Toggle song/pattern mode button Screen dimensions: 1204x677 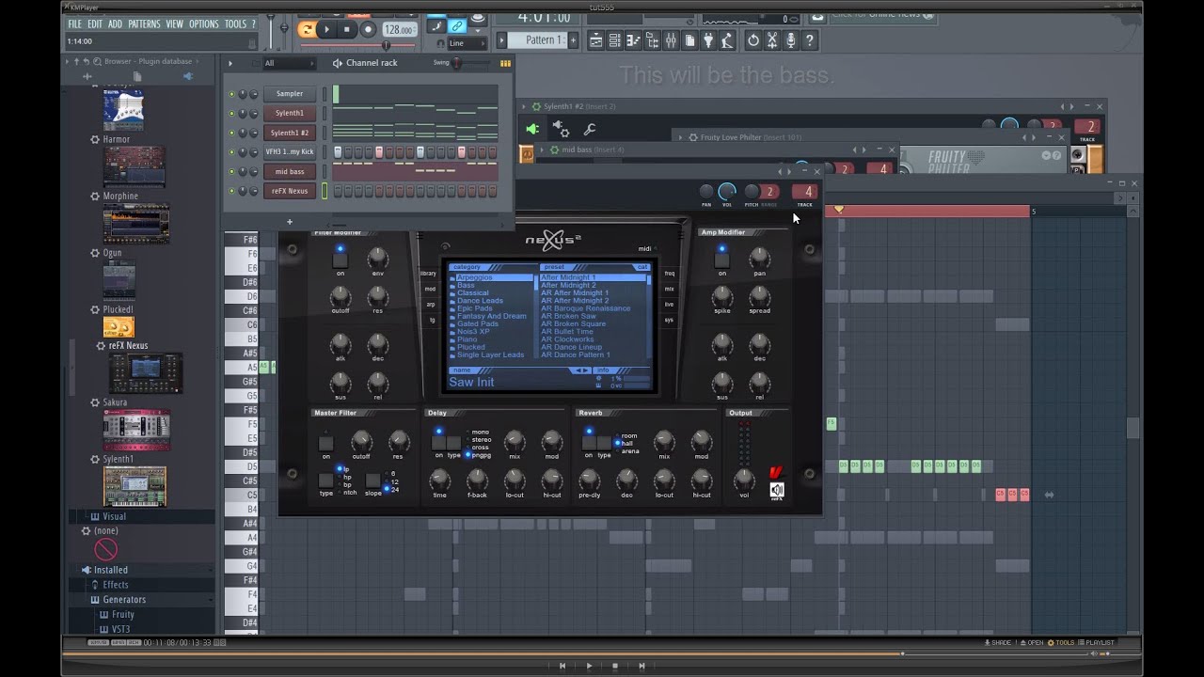click(306, 29)
